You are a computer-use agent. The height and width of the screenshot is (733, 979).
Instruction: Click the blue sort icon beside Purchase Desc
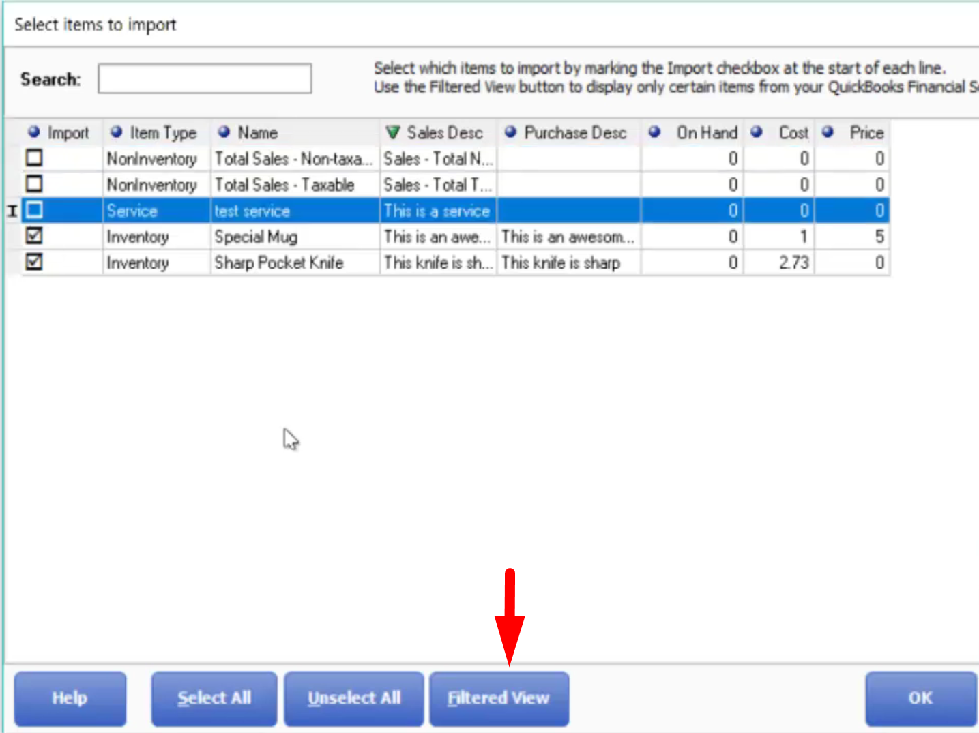(x=510, y=132)
